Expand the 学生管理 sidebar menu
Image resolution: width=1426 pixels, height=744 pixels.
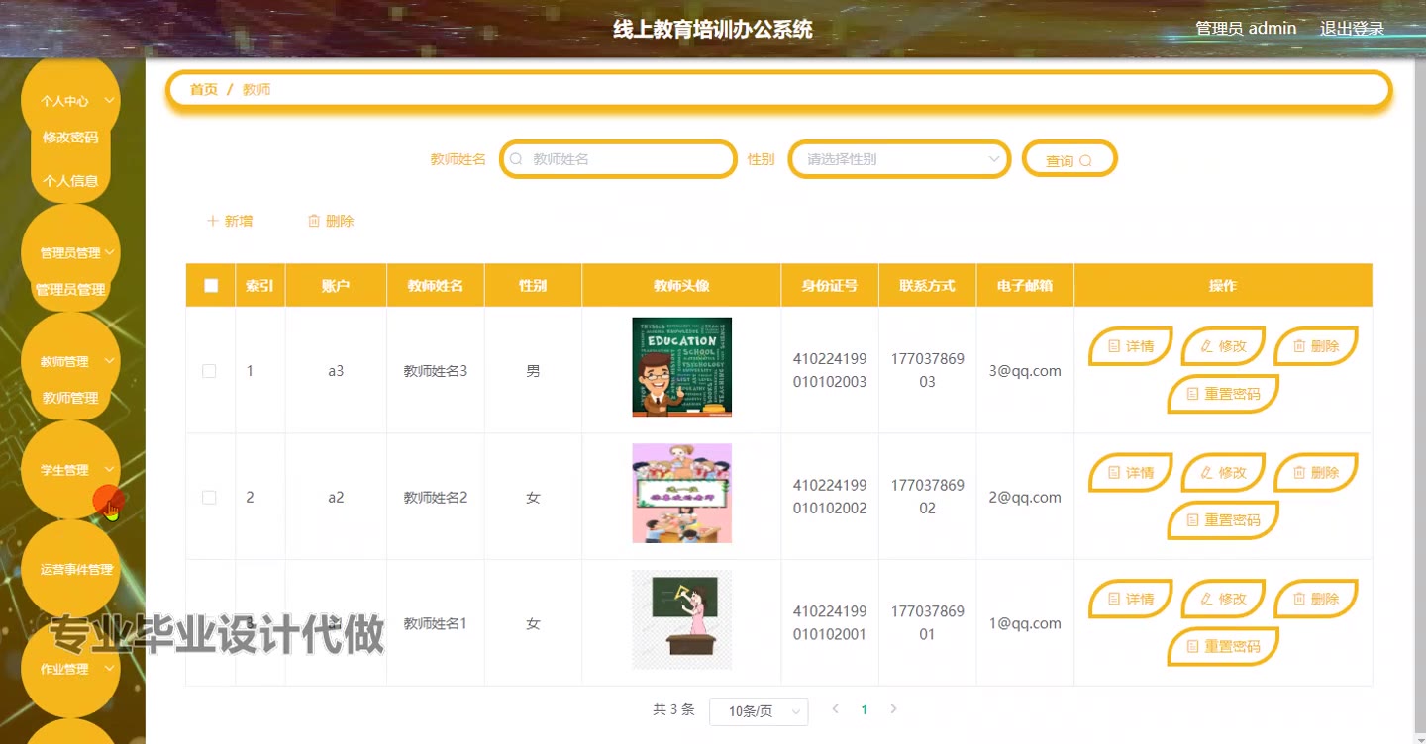pyautogui.click(x=70, y=470)
